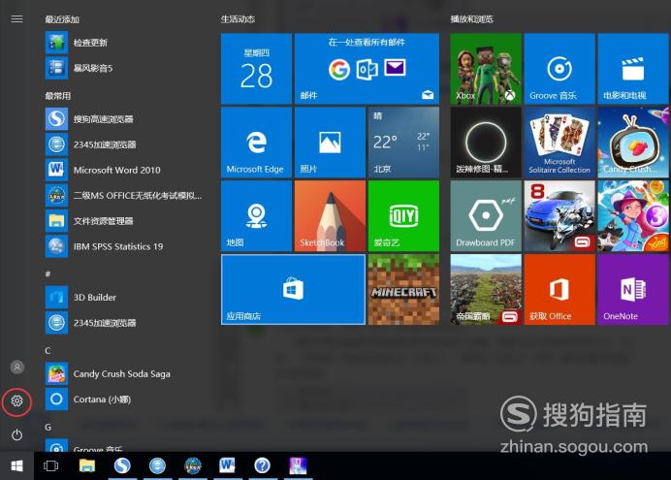Launch Microsoft Word 2010 from list
Screen dimensions: 671x480
[124, 170]
